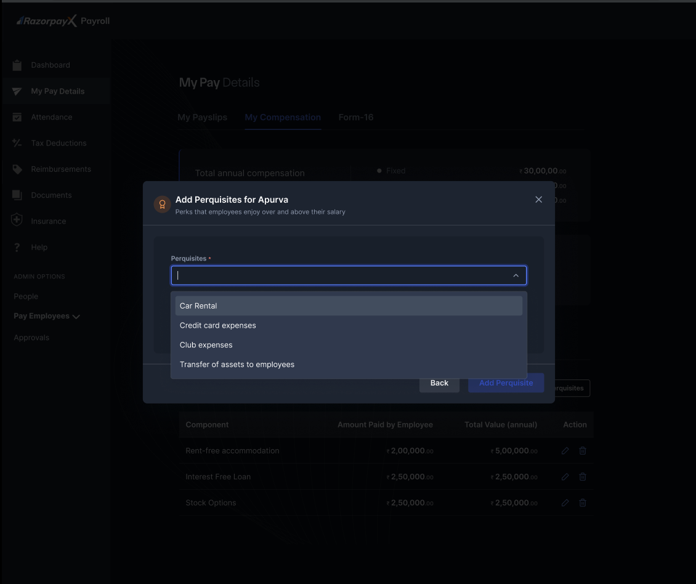Click the Total Value (annual) header

[x=501, y=424]
